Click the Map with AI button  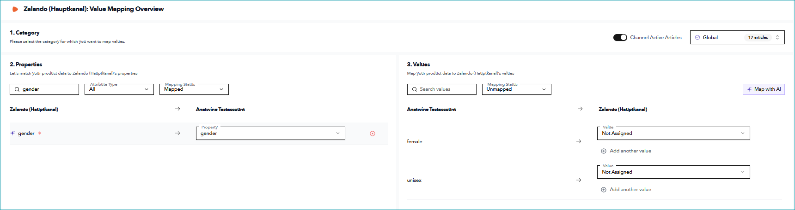coord(764,89)
